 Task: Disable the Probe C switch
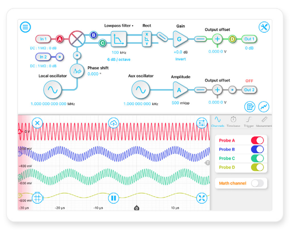tap(257, 158)
